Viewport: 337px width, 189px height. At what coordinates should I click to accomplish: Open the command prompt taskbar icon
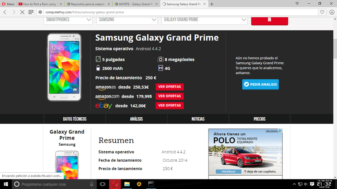pyautogui.click(x=151, y=184)
